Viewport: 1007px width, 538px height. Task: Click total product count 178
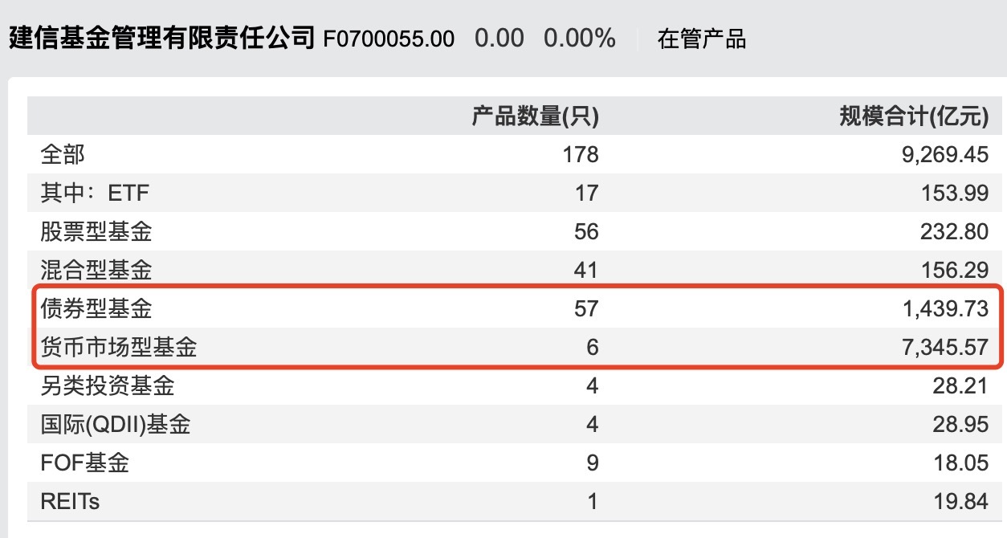[x=581, y=154]
